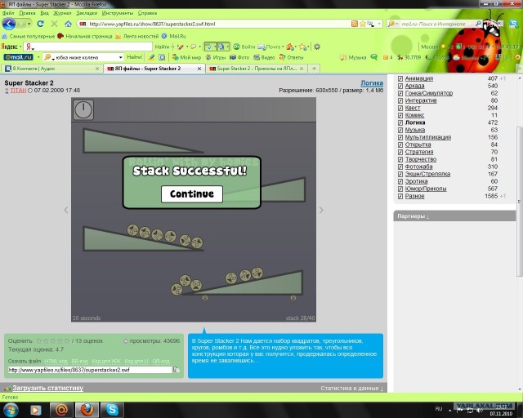Expand the Яндекс logo dropdown arrow
Viewport: 523px width, 418px height.
point(20,47)
